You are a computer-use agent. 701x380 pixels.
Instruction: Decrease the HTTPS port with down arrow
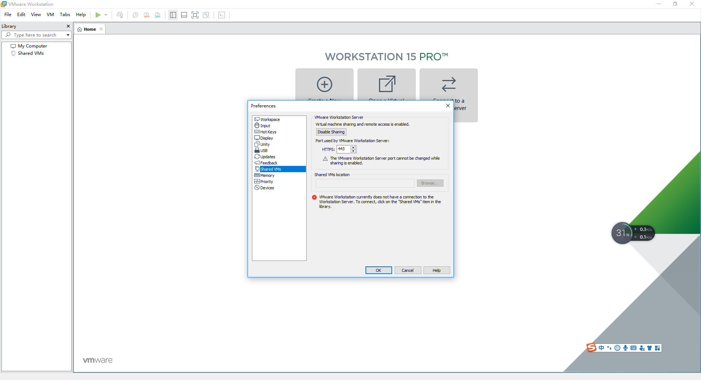353,151
